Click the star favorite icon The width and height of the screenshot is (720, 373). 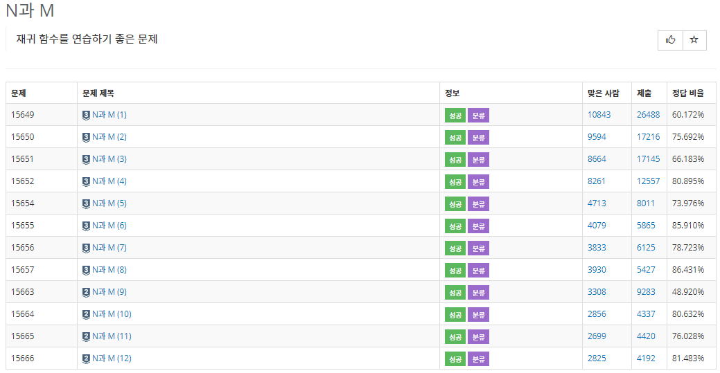pos(694,40)
